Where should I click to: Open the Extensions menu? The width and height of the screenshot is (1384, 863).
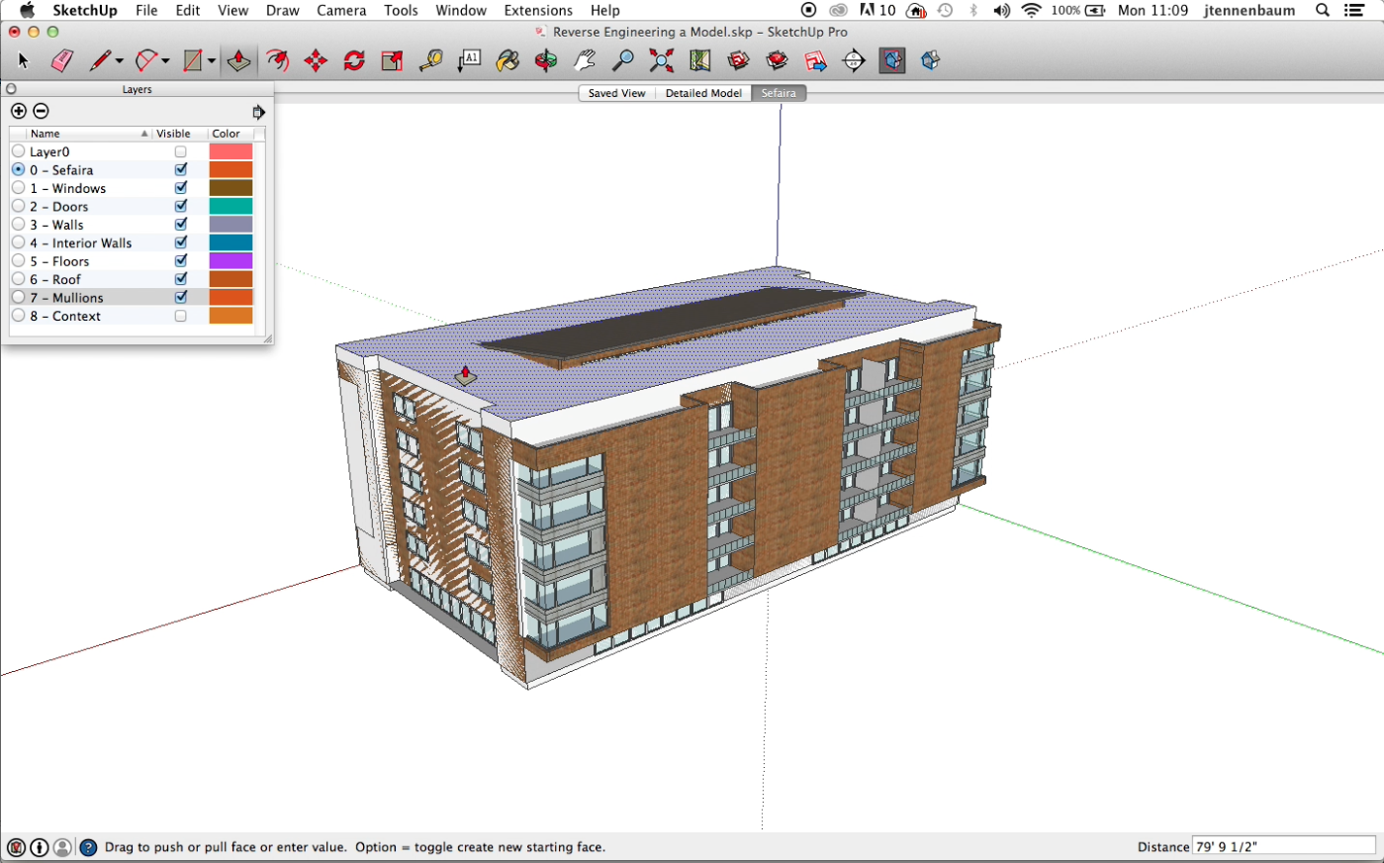point(537,10)
